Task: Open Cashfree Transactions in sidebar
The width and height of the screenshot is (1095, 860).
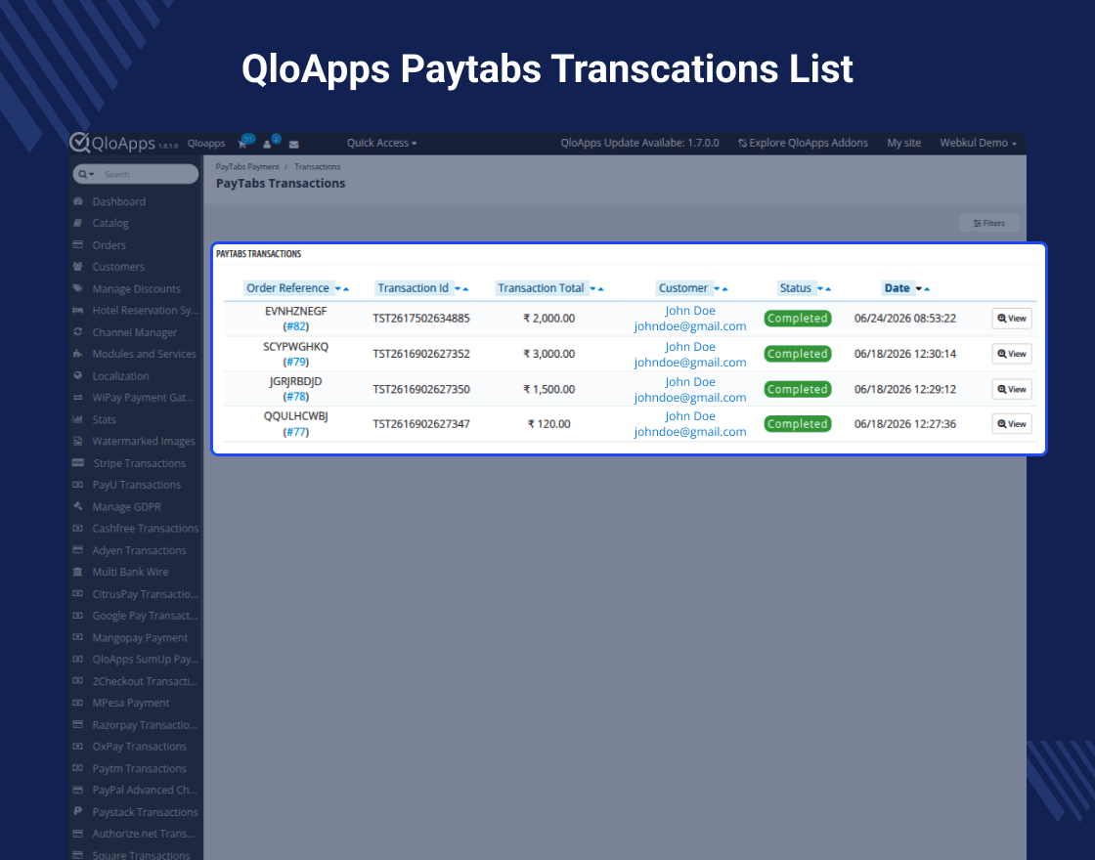Action: pyautogui.click(x=146, y=528)
